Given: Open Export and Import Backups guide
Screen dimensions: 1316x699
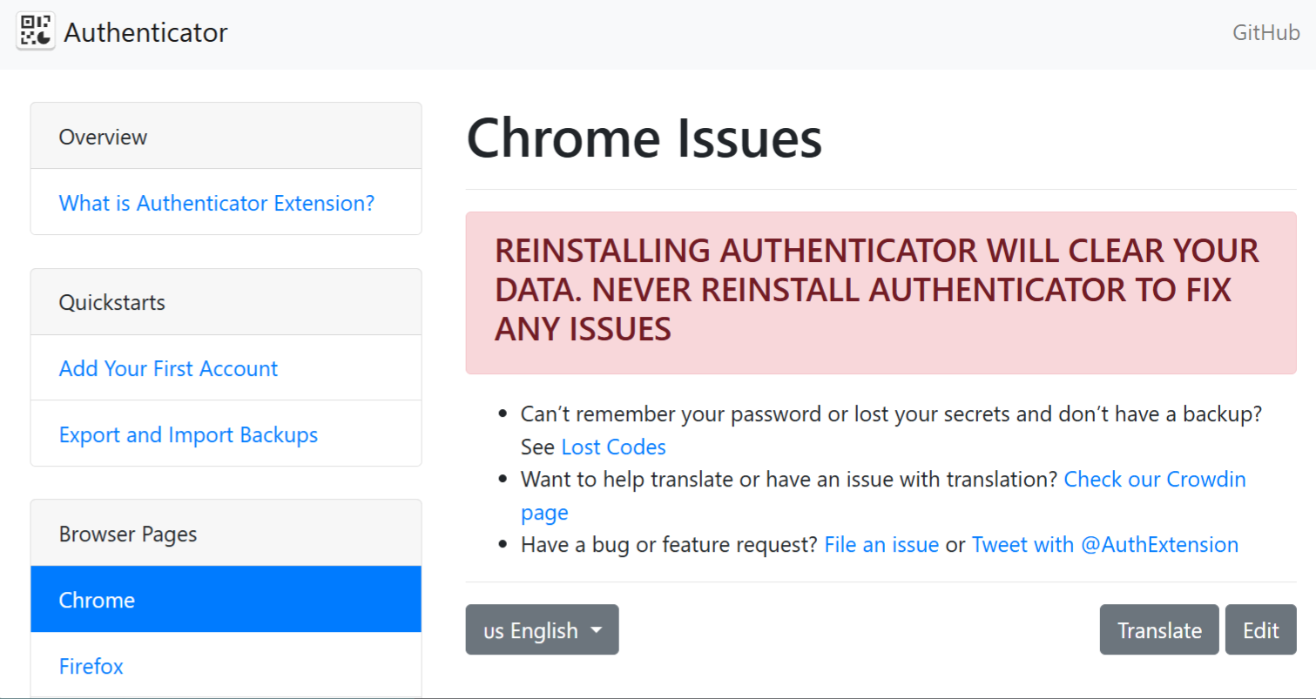Looking at the screenshot, I should (188, 434).
